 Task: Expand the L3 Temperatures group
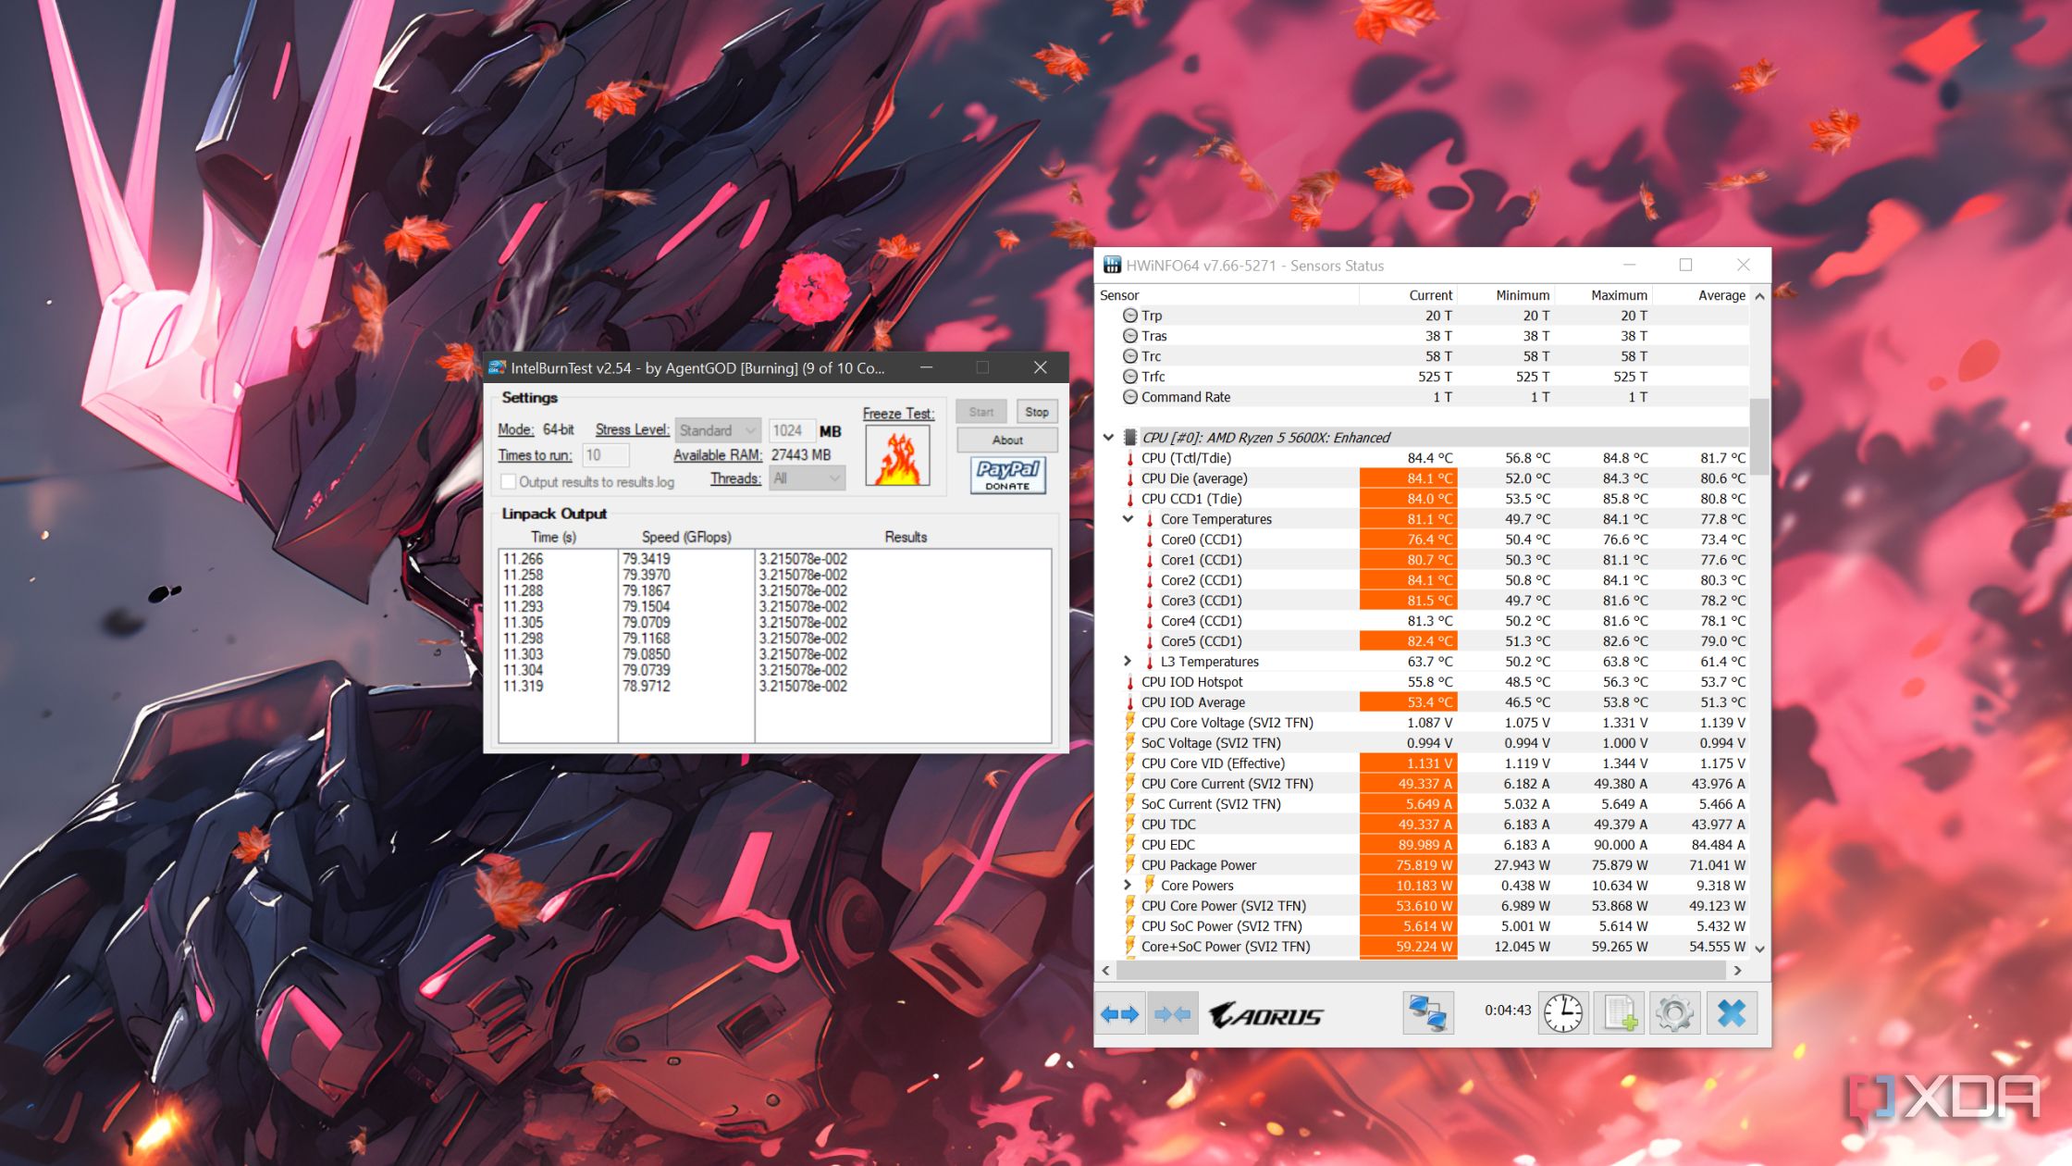pos(1128,662)
